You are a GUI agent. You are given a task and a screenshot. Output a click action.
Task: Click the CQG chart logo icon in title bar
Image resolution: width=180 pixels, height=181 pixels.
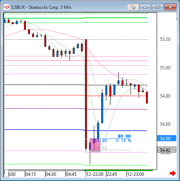pos(7,7)
